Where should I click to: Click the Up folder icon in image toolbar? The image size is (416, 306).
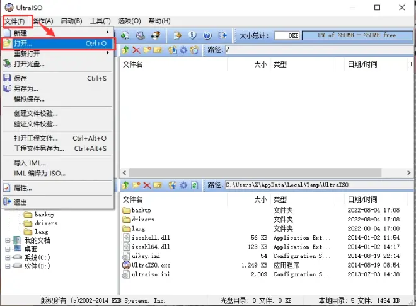coord(125,50)
